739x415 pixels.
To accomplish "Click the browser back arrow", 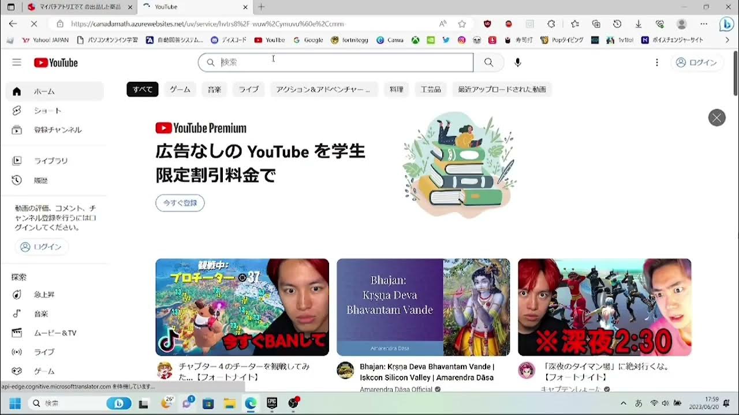I will click(x=13, y=24).
